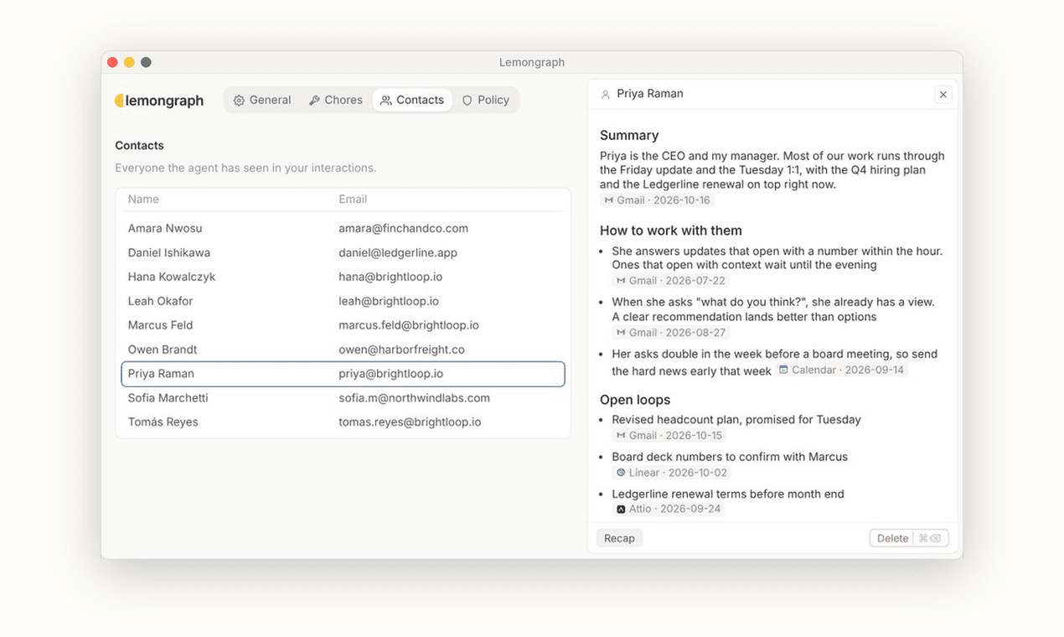Click the Gmail icon beside 2026-07-22
1064x637 pixels.
621,281
